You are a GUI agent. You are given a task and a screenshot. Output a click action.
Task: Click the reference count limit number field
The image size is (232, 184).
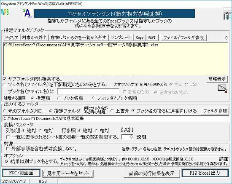pyautogui.click(x=127, y=137)
